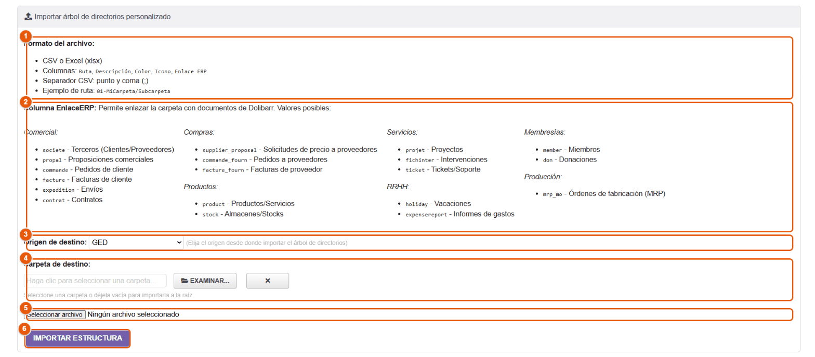815x357 pixels.
Task: Start import with IMPORTAR ESTRUCTURA button
Action: tap(77, 338)
